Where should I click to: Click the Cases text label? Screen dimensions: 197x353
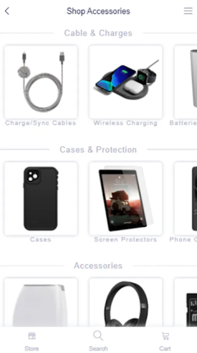point(40,240)
